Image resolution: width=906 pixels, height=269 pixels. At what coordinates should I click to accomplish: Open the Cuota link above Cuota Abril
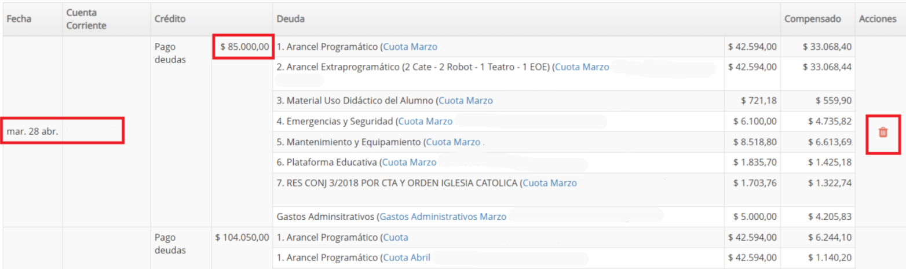click(396, 238)
